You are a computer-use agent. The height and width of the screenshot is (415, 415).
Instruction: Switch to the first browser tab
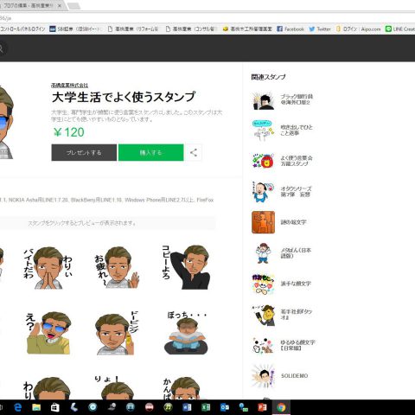31,5
